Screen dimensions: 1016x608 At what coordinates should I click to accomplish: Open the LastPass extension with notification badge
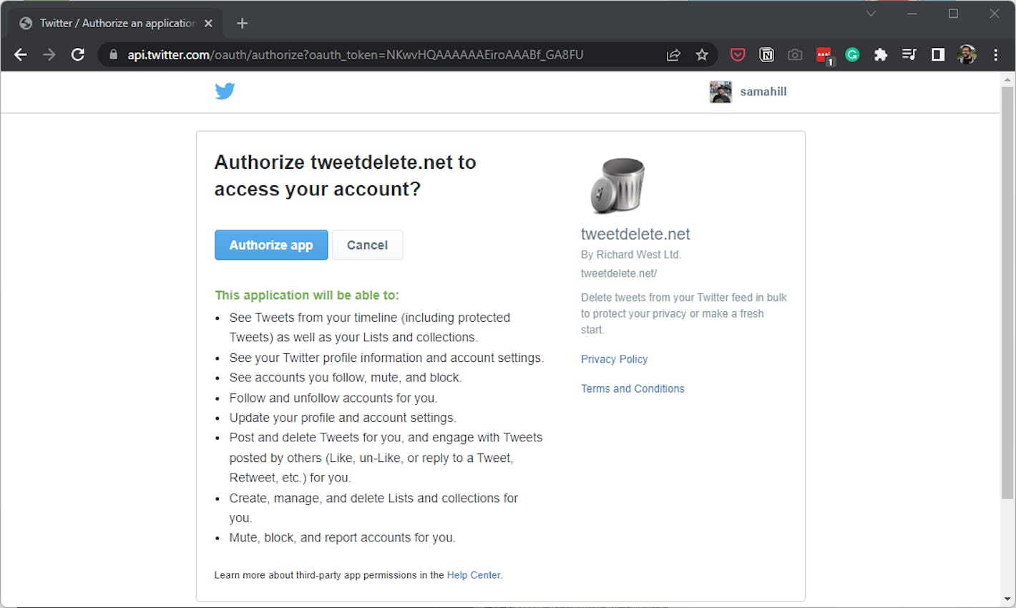824,54
